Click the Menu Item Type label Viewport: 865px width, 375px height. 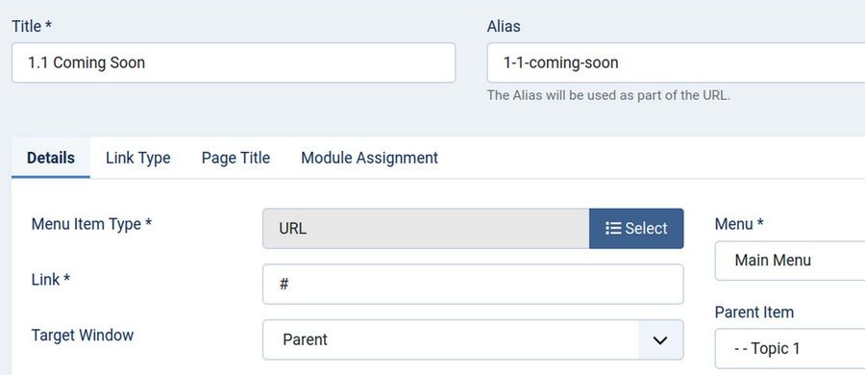tap(91, 224)
